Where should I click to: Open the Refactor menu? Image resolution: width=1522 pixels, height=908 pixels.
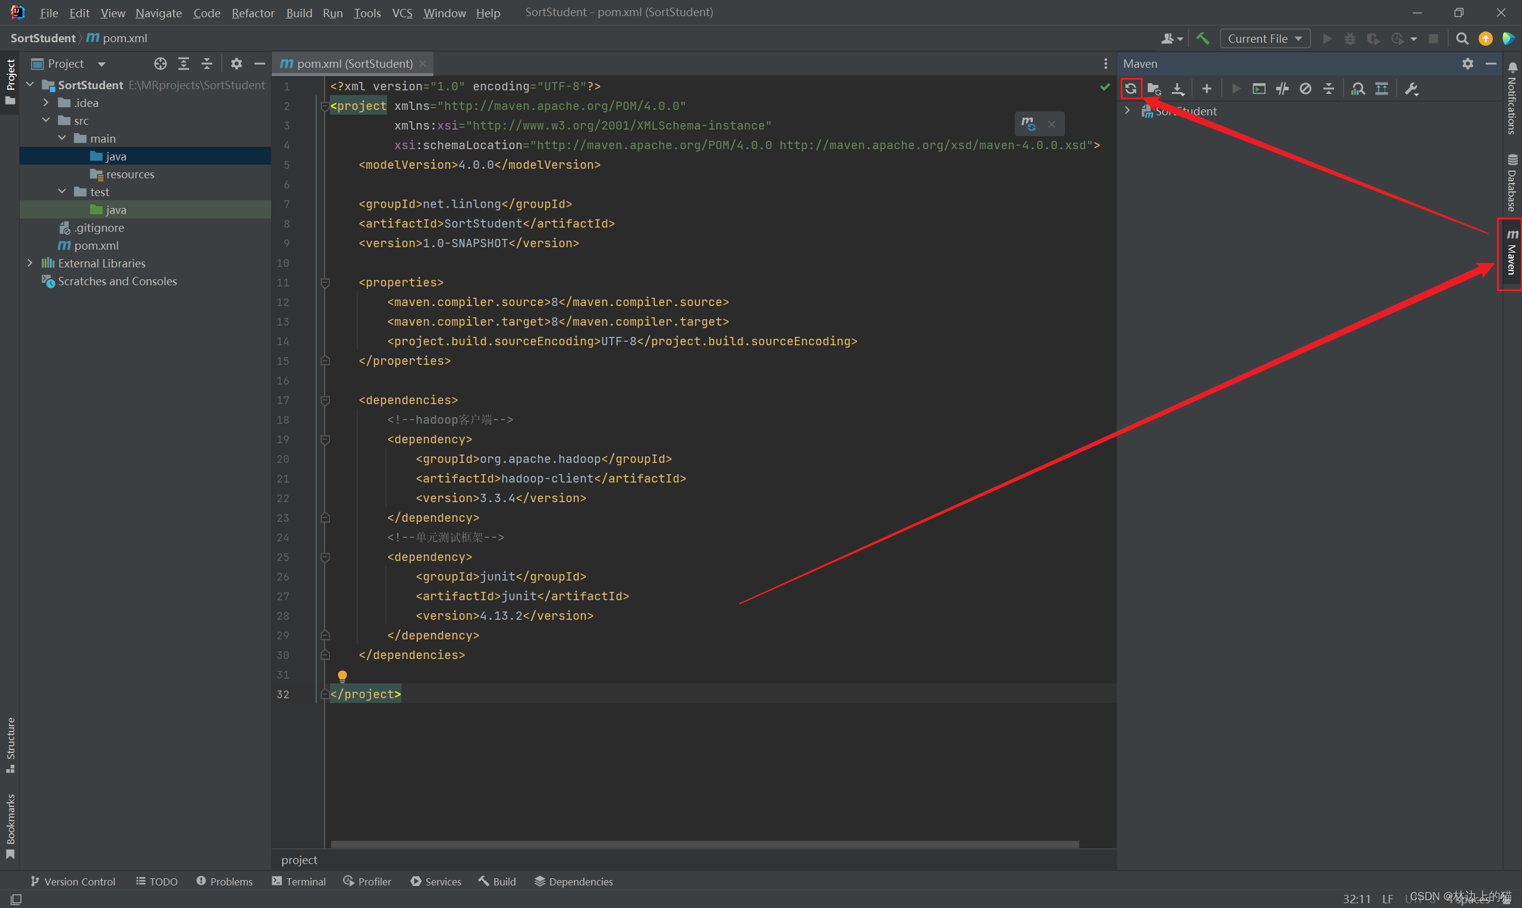click(x=252, y=13)
